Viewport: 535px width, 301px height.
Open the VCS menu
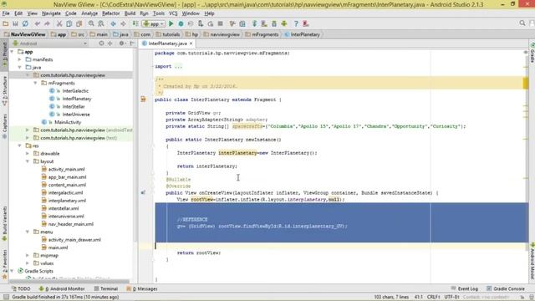pyautogui.click(x=173, y=13)
